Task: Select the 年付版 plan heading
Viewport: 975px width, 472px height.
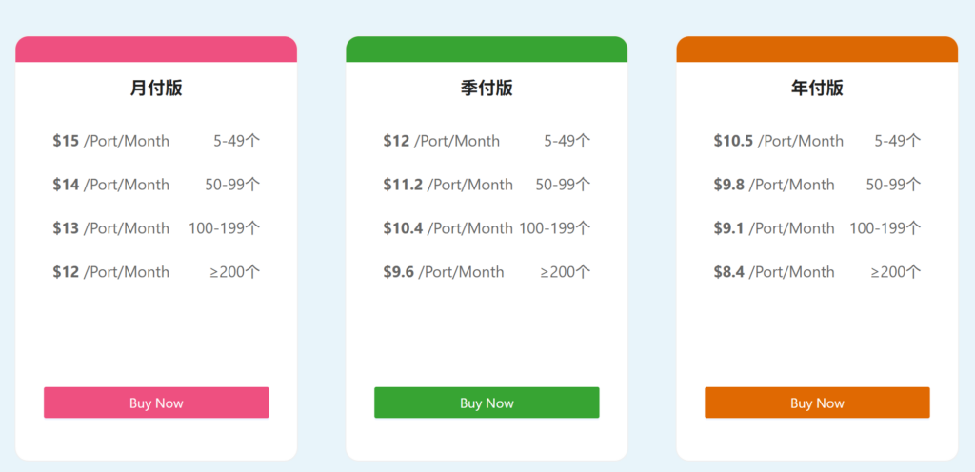Action: 817,88
